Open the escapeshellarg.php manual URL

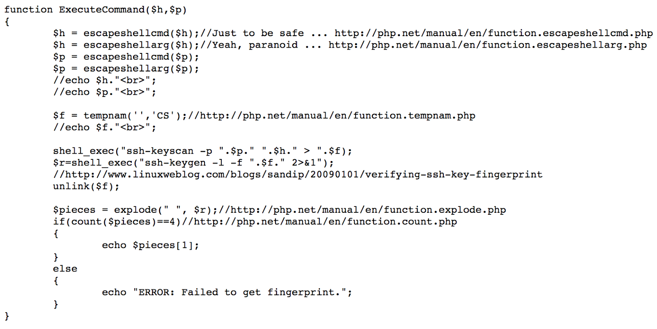tap(487, 45)
